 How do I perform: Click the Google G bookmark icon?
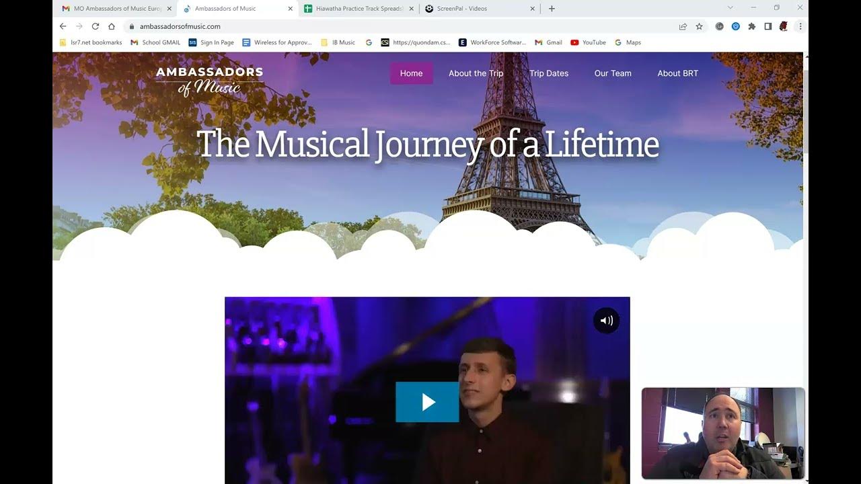369,42
